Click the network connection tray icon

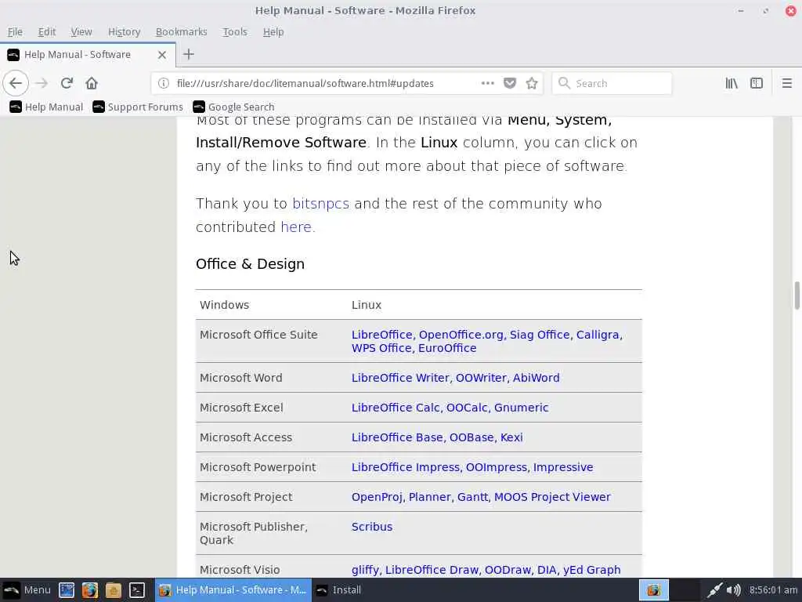click(714, 590)
